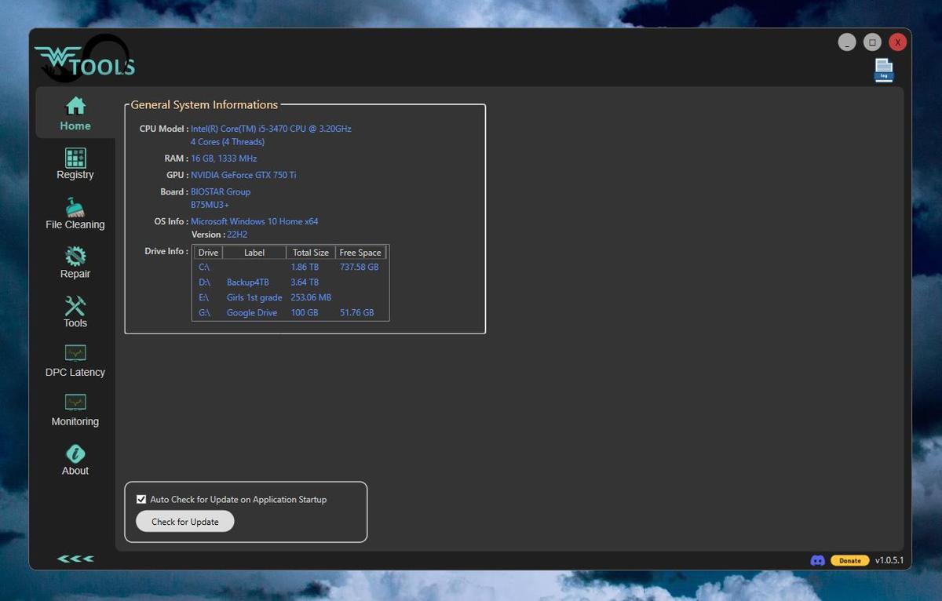Click the Intel Core i5-3470 CPU text
The image size is (942, 601).
pyautogui.click(x=271, y=129)
